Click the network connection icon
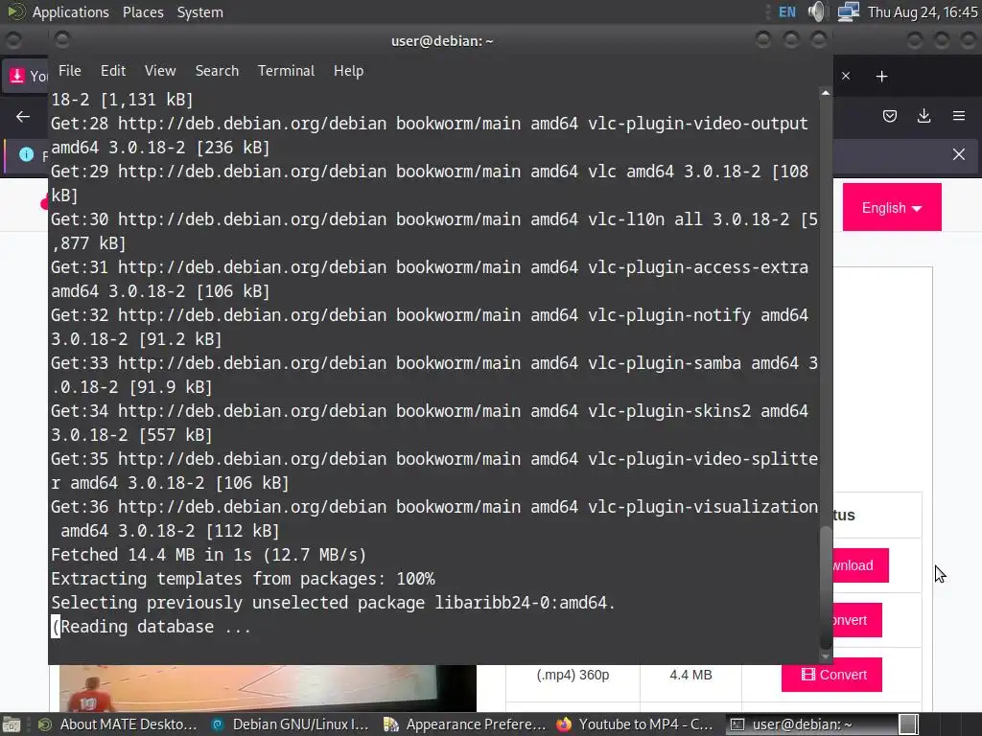Image resolution: width=982 pixels, height=736 pixels. pyautogui.click(x=848, y=11)
